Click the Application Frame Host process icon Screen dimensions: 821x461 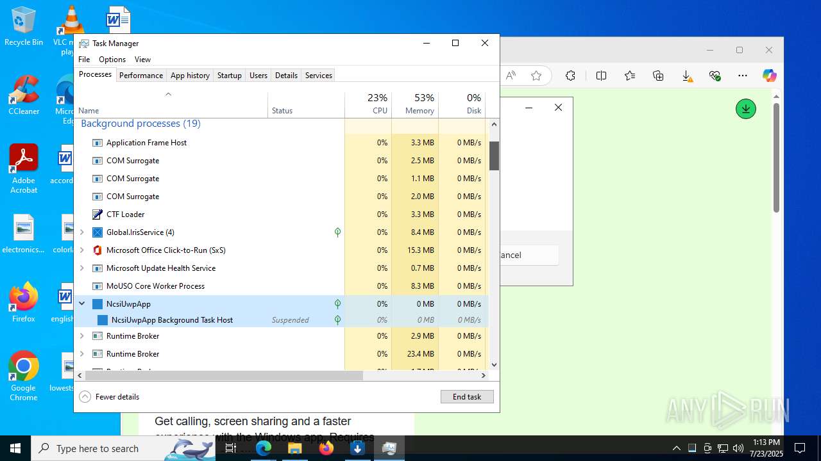click(x=97, y=143)
